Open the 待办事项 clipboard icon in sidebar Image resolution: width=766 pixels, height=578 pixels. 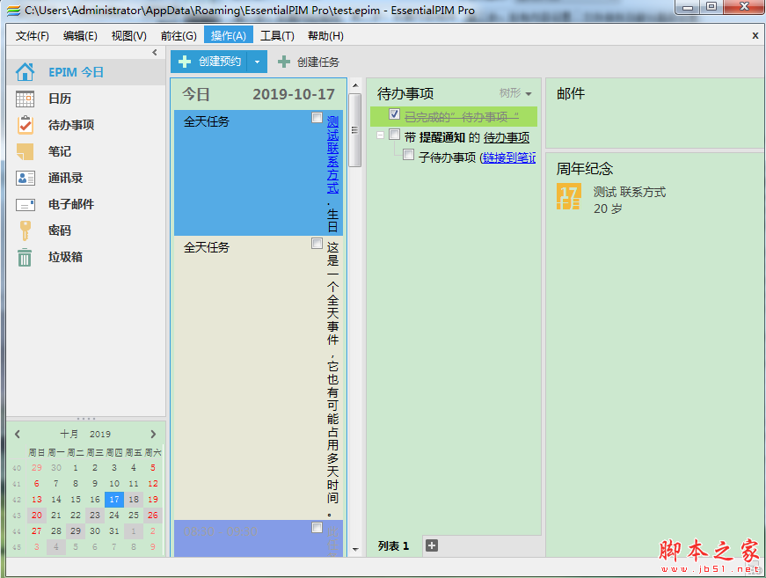tap(25, 125)
